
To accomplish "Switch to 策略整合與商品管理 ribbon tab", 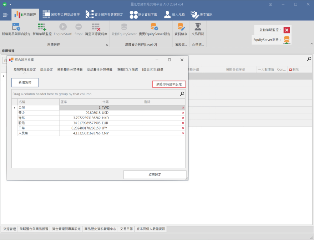I will point(61,15).
